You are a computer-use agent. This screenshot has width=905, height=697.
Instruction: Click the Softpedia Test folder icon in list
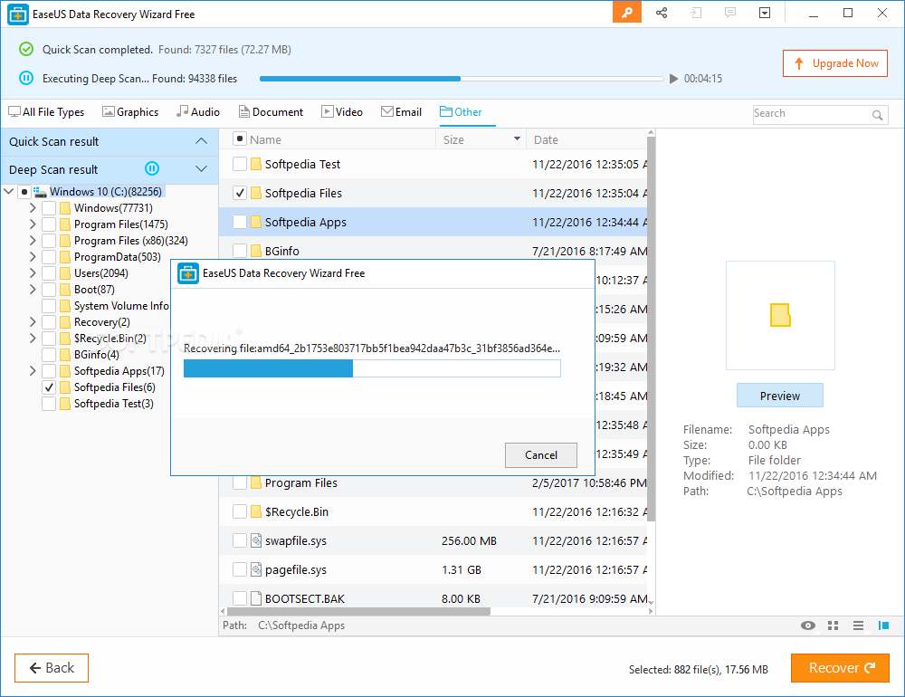256,164
